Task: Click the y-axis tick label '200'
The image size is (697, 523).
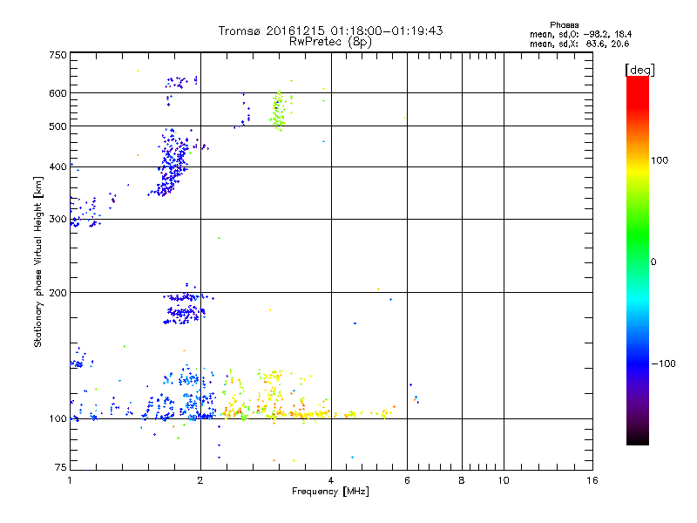Action: 58,293
